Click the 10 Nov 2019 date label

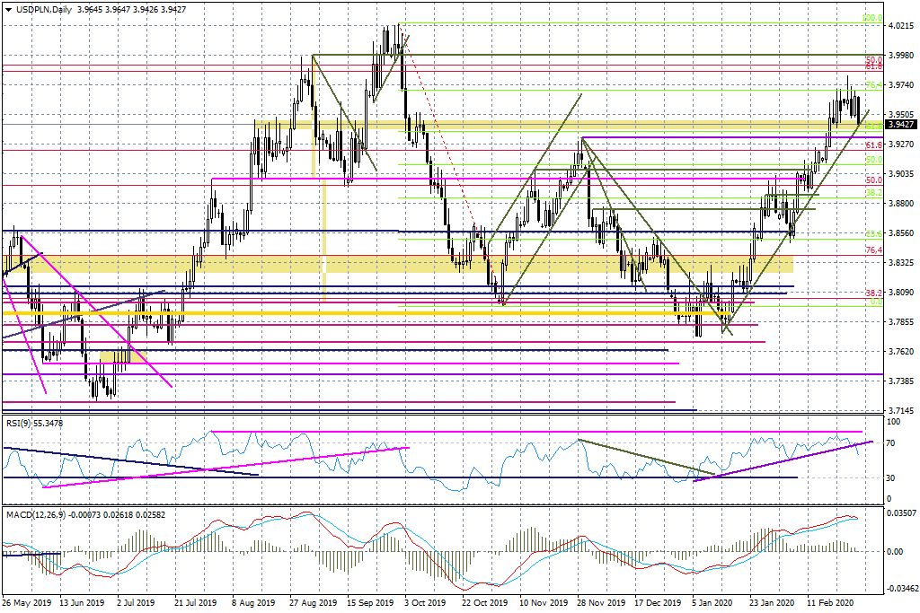pos(544,602)
